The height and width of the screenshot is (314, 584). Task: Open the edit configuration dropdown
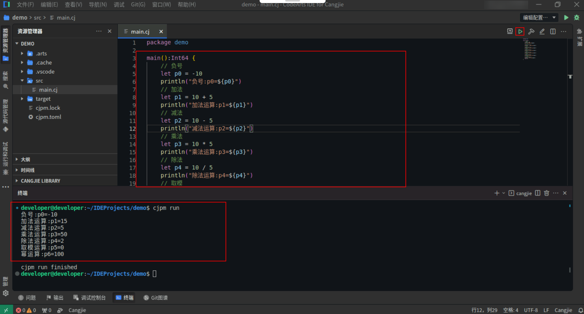[x=539, y=18]
